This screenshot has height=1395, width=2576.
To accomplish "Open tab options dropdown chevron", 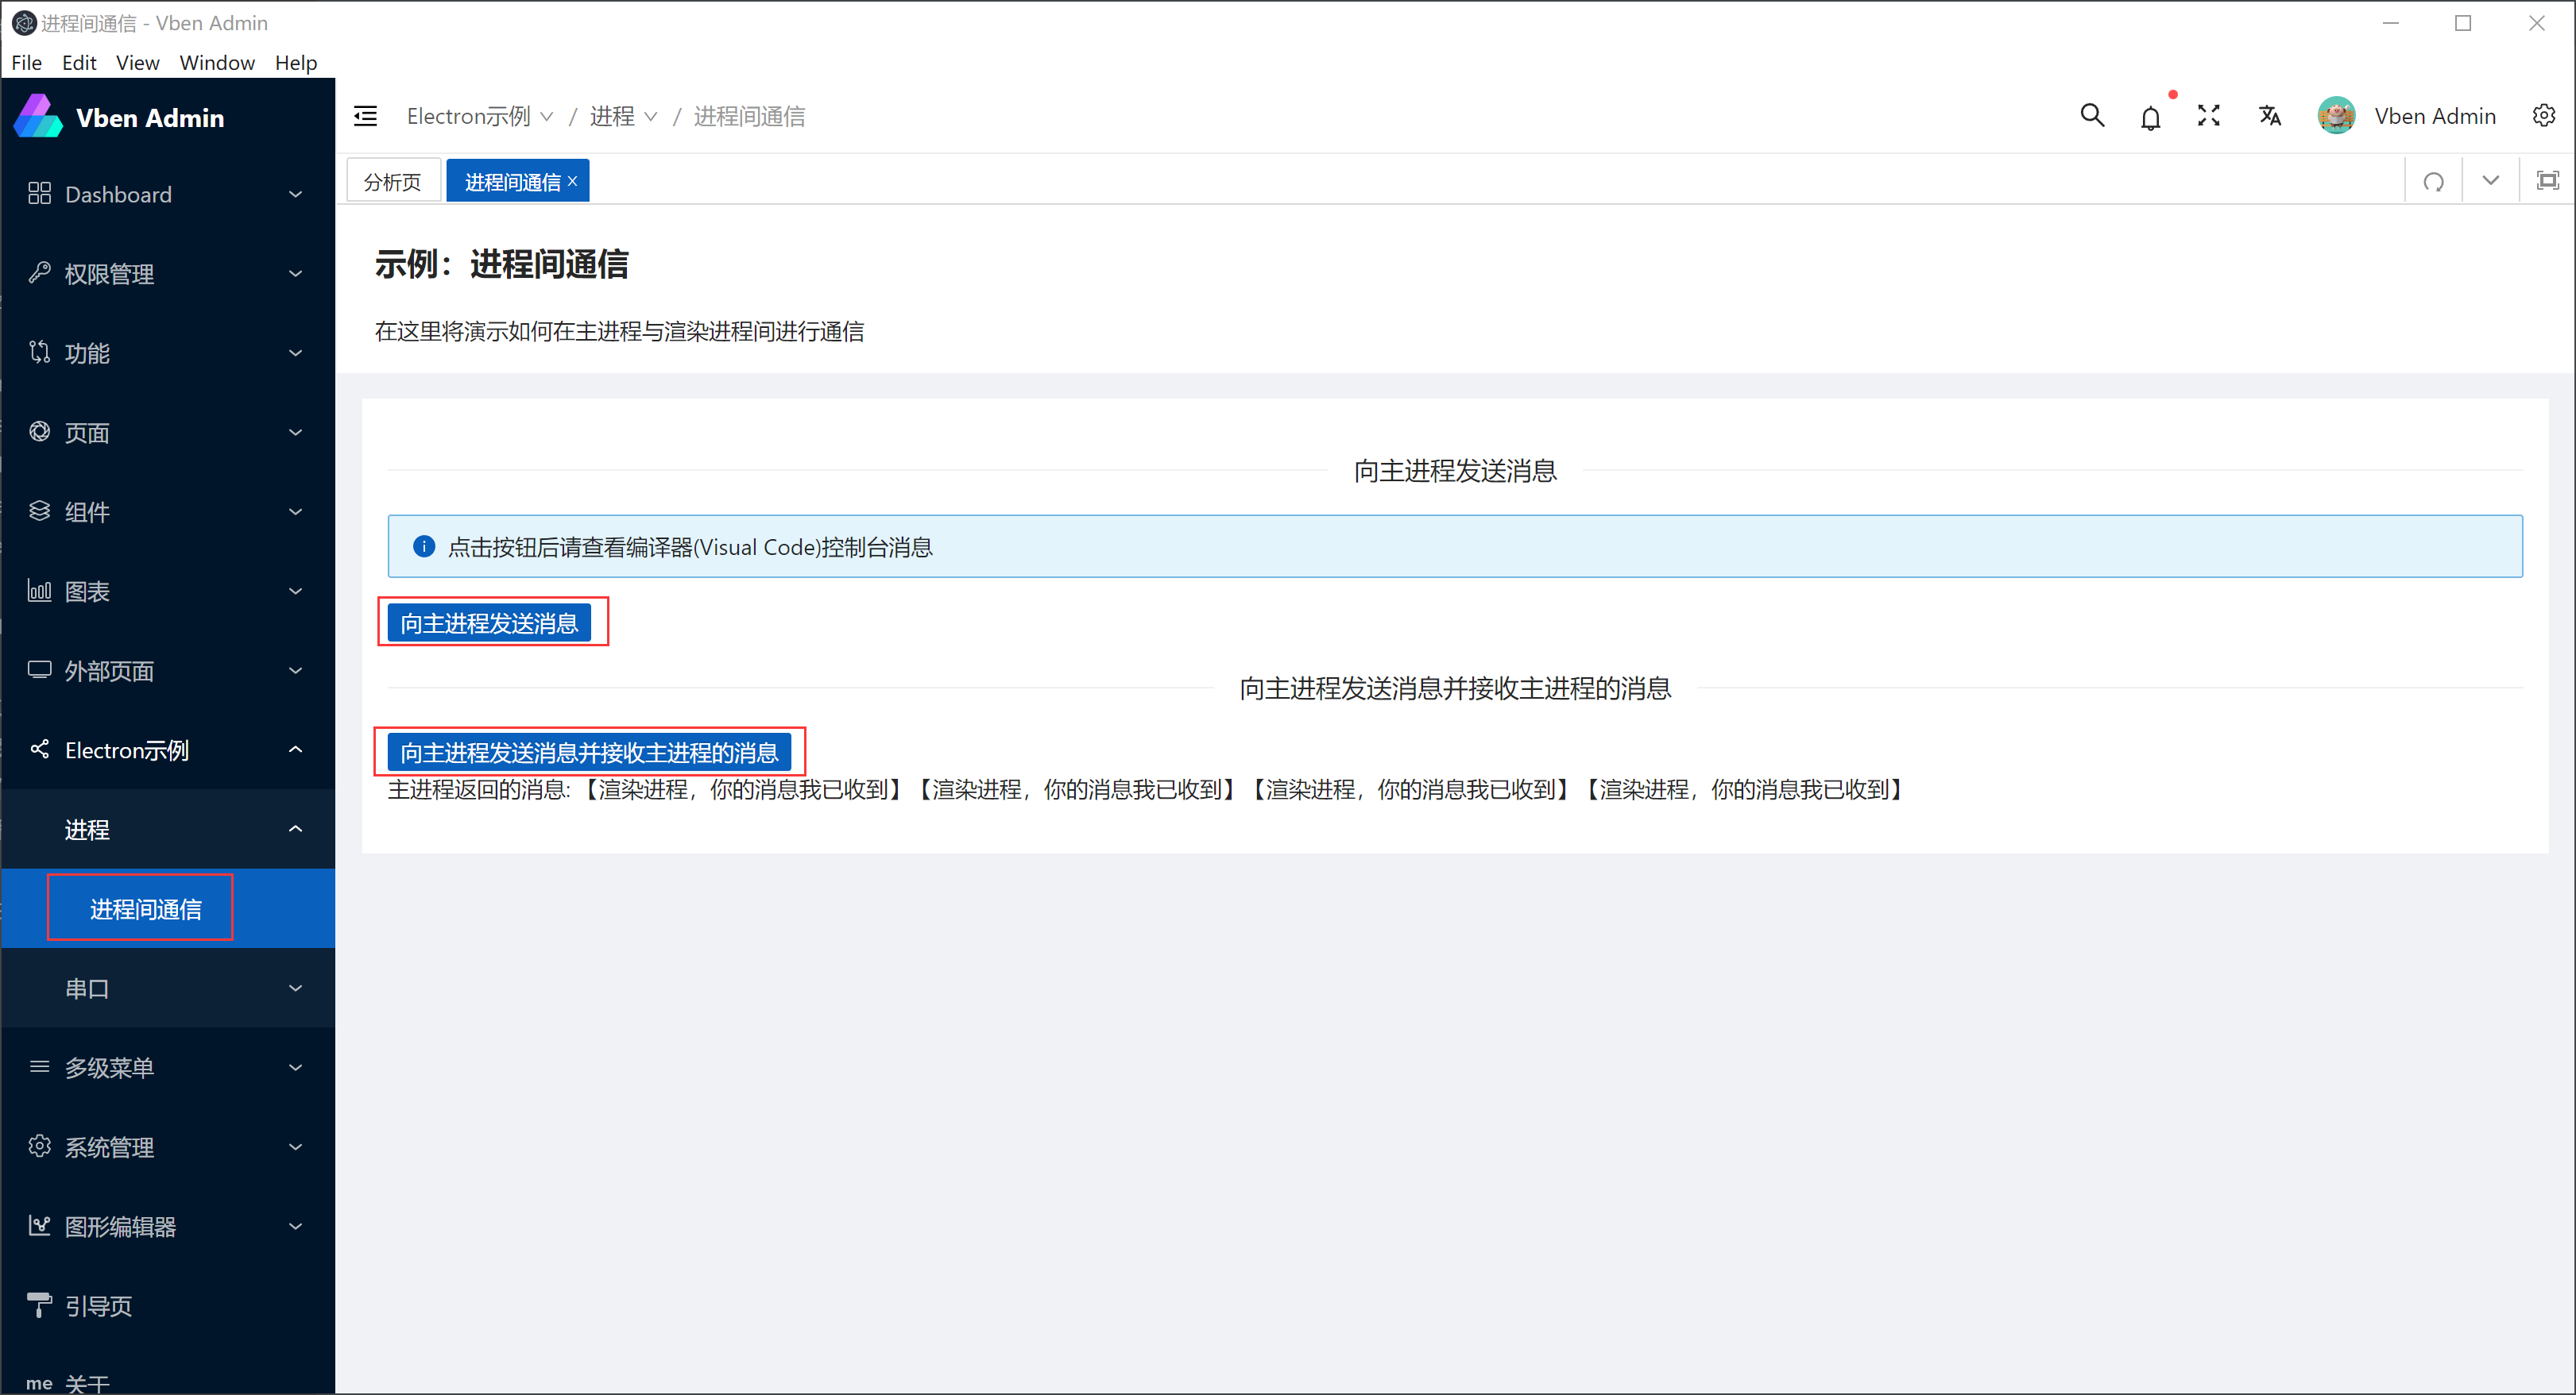I will point(2490,181).
